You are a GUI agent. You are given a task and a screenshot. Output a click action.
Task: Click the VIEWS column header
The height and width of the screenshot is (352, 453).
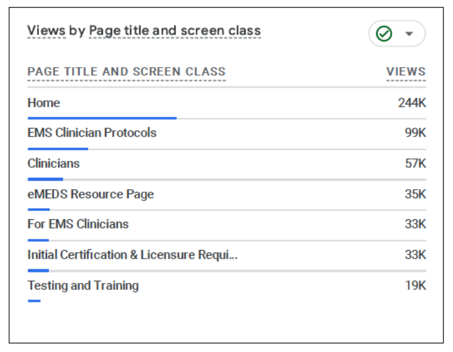point(406,71)
